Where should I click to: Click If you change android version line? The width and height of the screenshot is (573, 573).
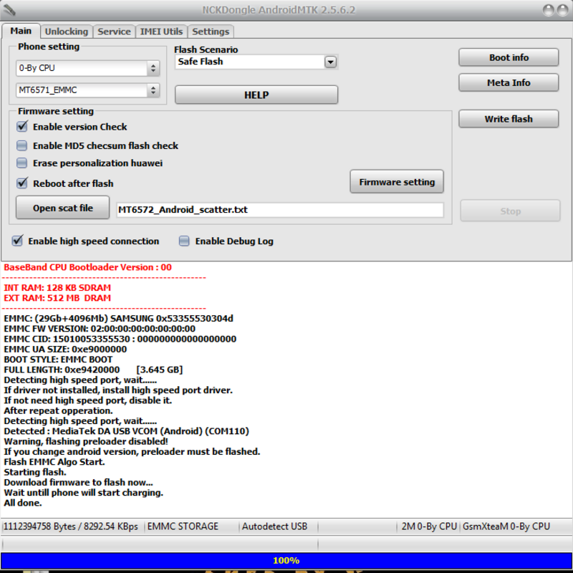pos(132,451)
